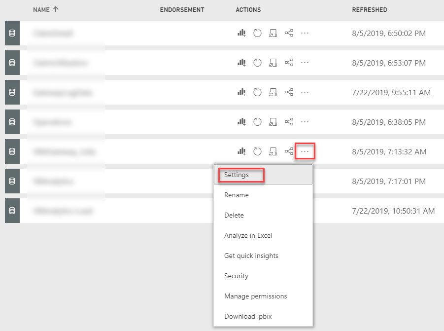Image resolution: width=444 pixels, height=331 pixels.
Task: Click ellipsis for dataset refreshed 7:13:32 AM
Action: pyautogui.click(x=305, y=151)
